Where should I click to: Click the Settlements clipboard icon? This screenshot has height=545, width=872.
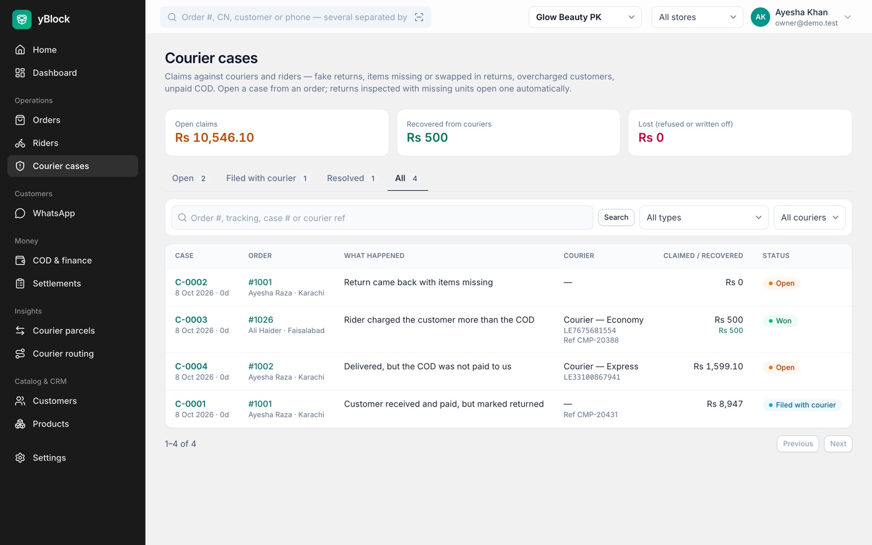(20, 283)
